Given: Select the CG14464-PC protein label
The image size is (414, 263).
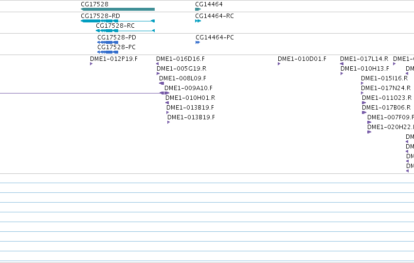Looking at the screenshot, I should coord(215,38).
